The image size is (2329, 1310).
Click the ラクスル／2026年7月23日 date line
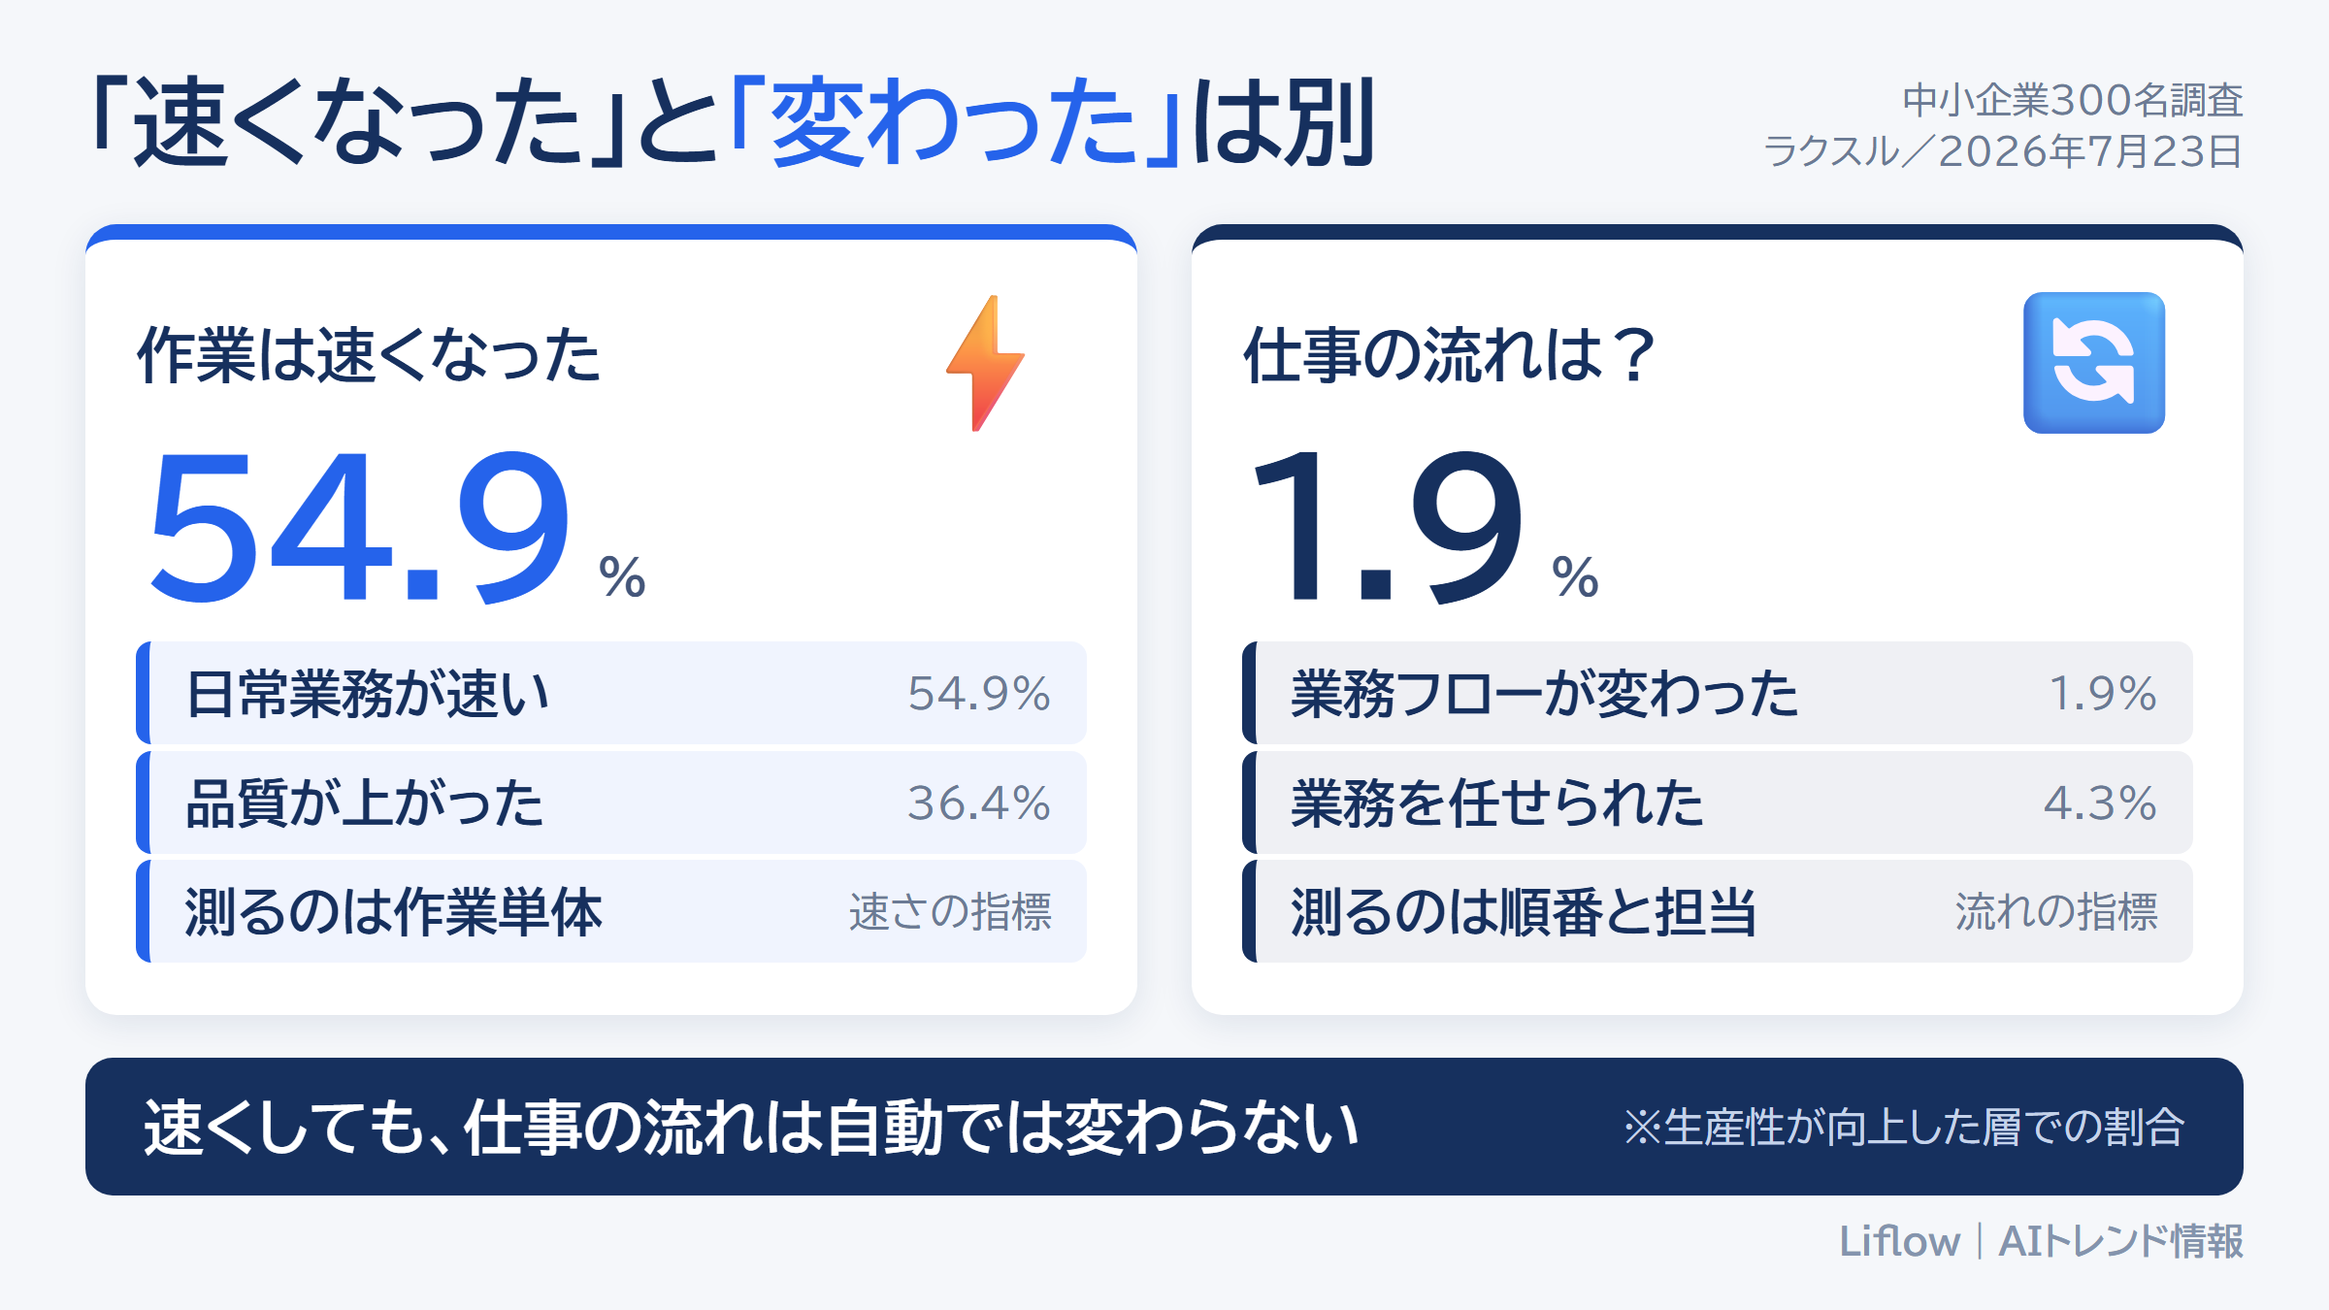[2003, 151]
